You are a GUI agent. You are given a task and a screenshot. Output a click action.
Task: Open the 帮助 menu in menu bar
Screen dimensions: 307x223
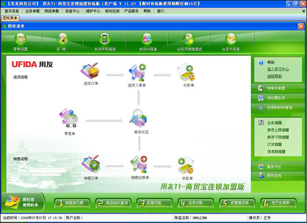coord(147,11)
